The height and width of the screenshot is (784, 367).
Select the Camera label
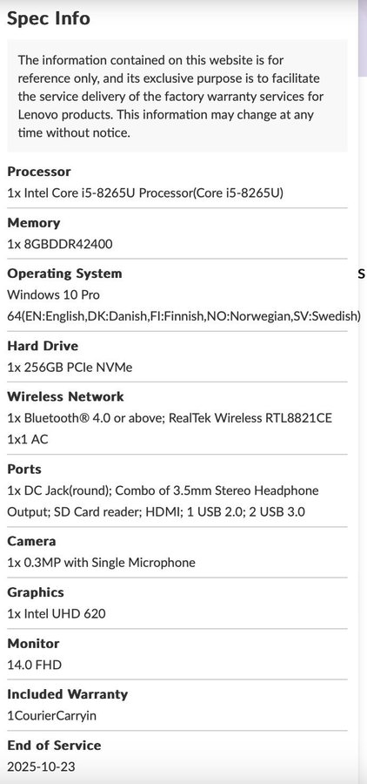31,542
